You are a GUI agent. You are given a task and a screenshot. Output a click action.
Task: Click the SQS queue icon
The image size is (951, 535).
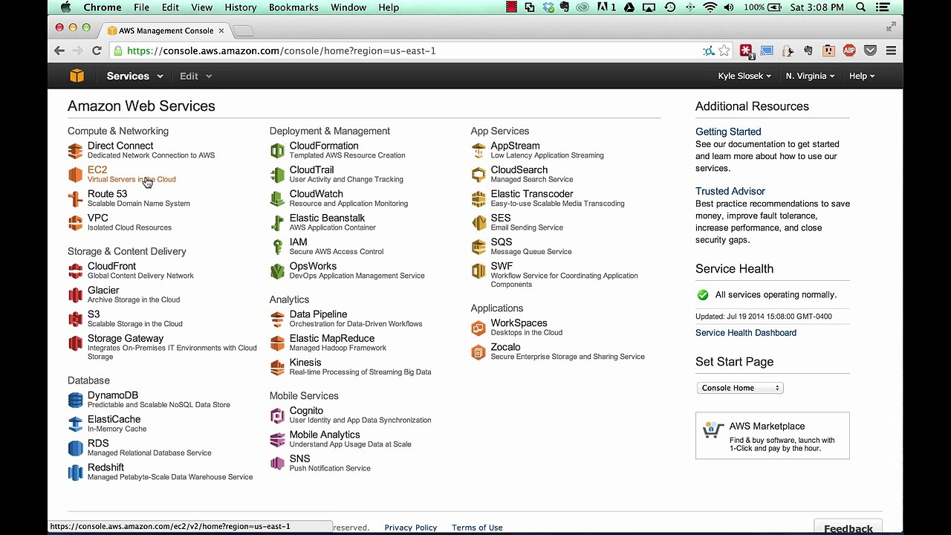(x=478, y=247)
